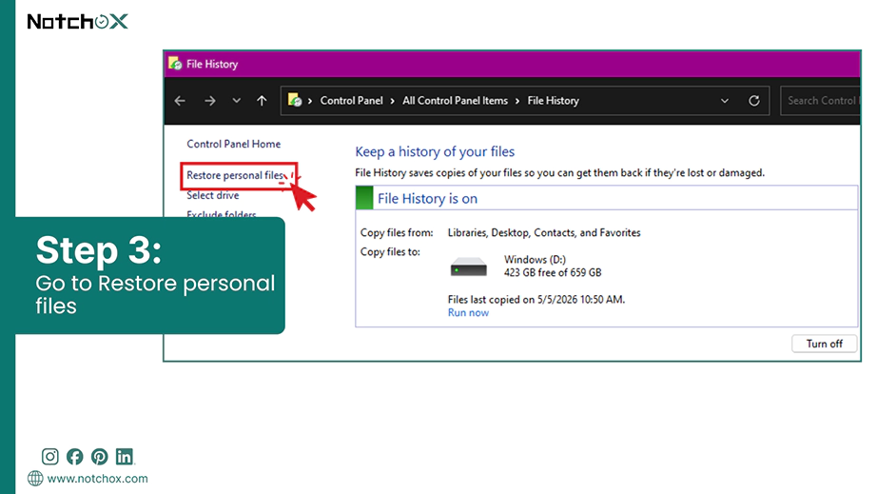Focus the Search Control Panel field
Image resolution: width=877 pixels, height=494 pixels.
pyautogui.click(x=820, y=101)
